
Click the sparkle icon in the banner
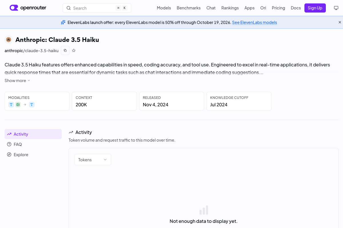tap(63, 22)
